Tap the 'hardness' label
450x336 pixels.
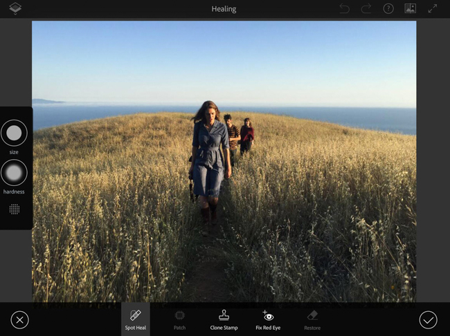(x=14, y=192)
